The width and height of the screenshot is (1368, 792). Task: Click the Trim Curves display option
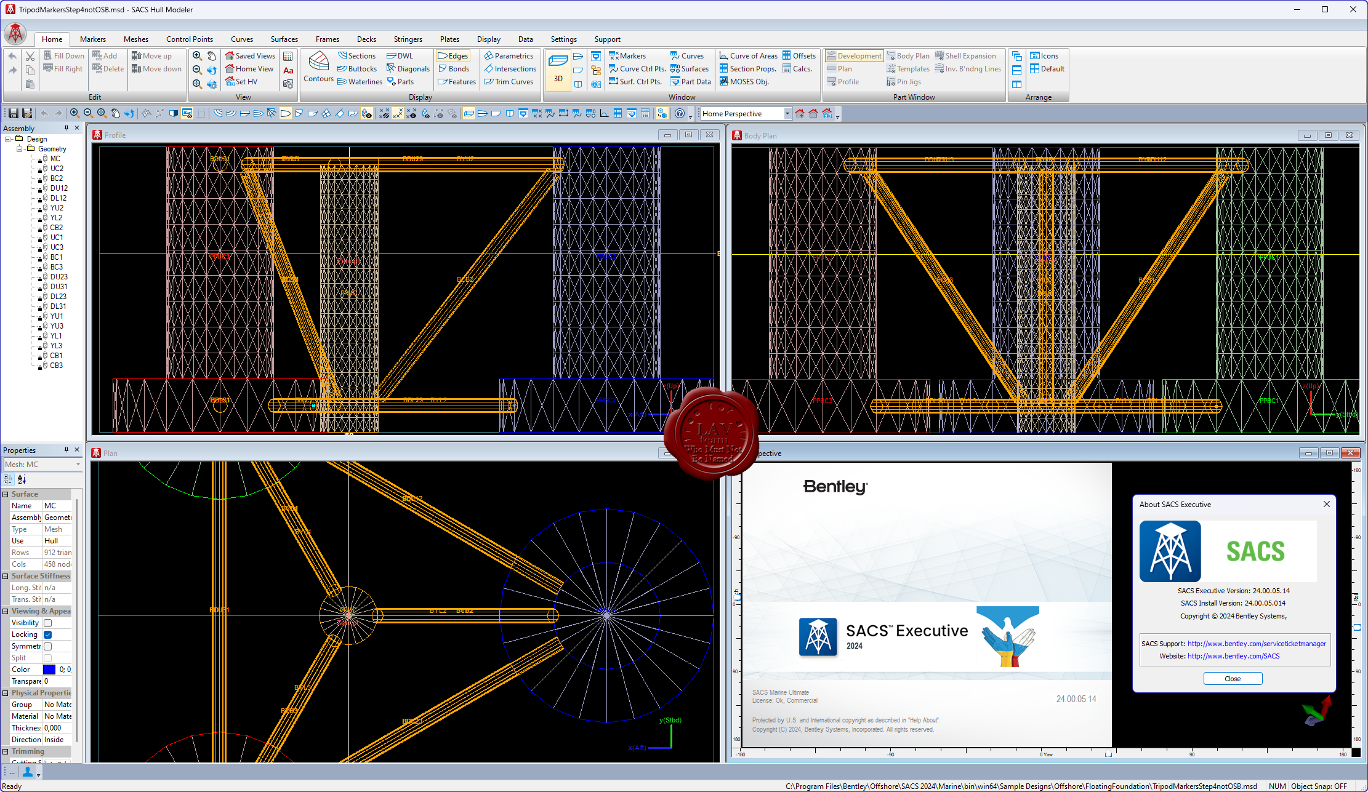(x=509, y=81)
